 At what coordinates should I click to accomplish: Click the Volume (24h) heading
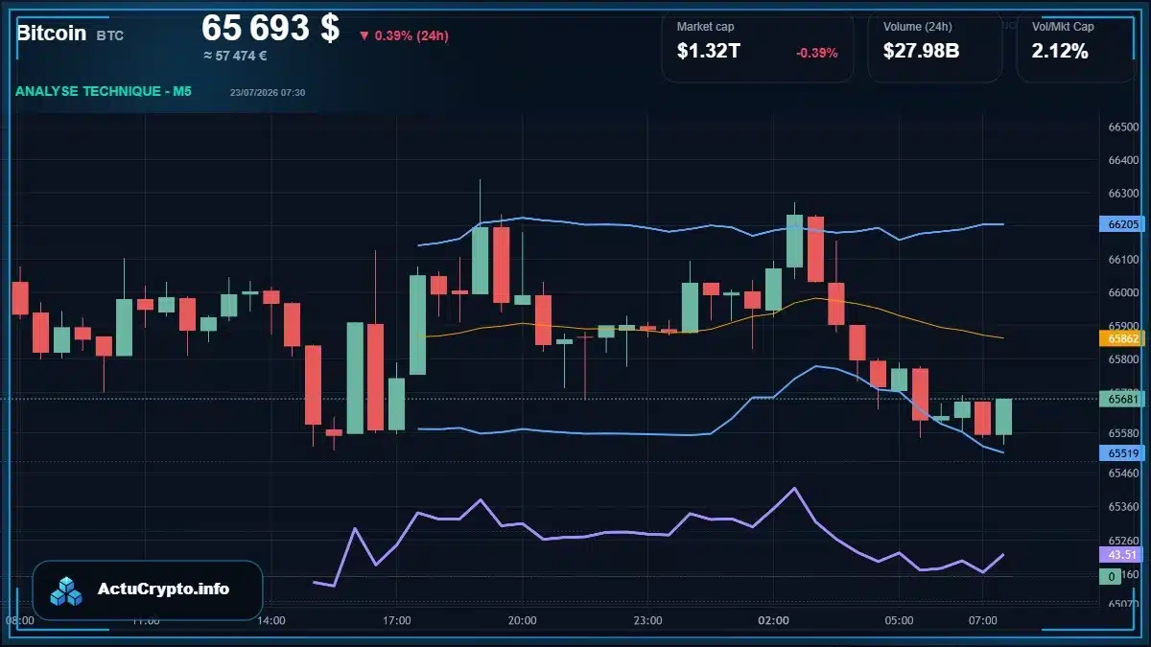[x=916, y=27]
